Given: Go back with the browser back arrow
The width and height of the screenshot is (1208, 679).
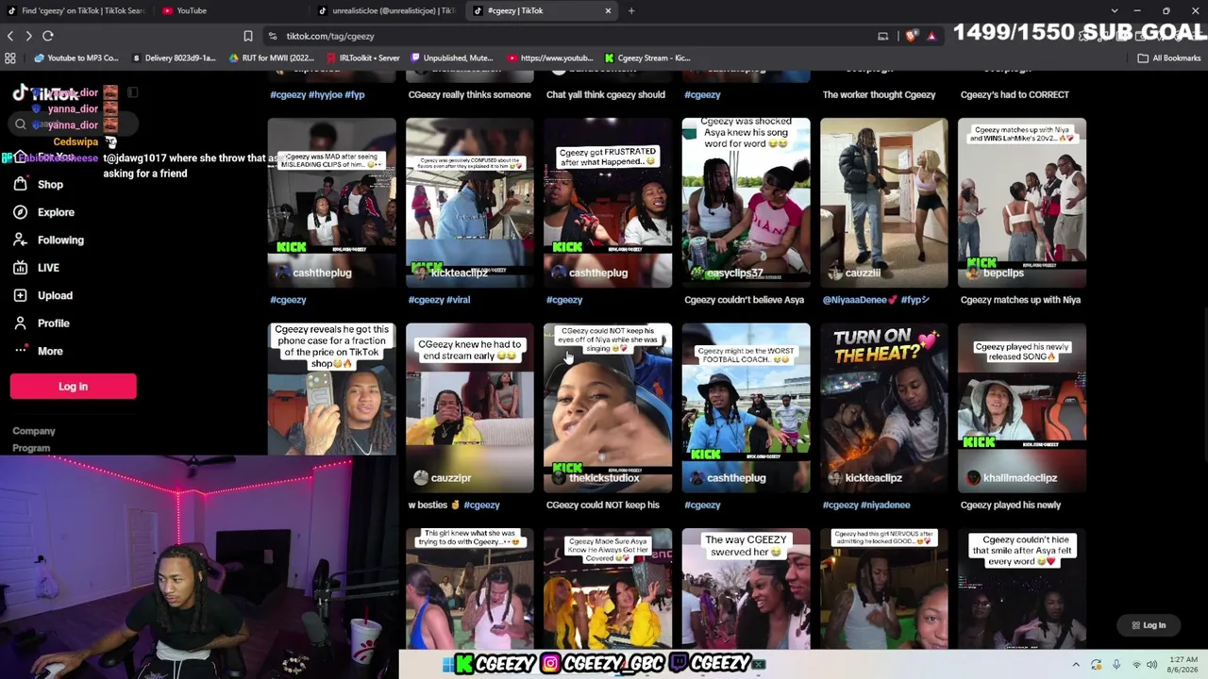Looking at the screenshot, I should tap(10, 36).
